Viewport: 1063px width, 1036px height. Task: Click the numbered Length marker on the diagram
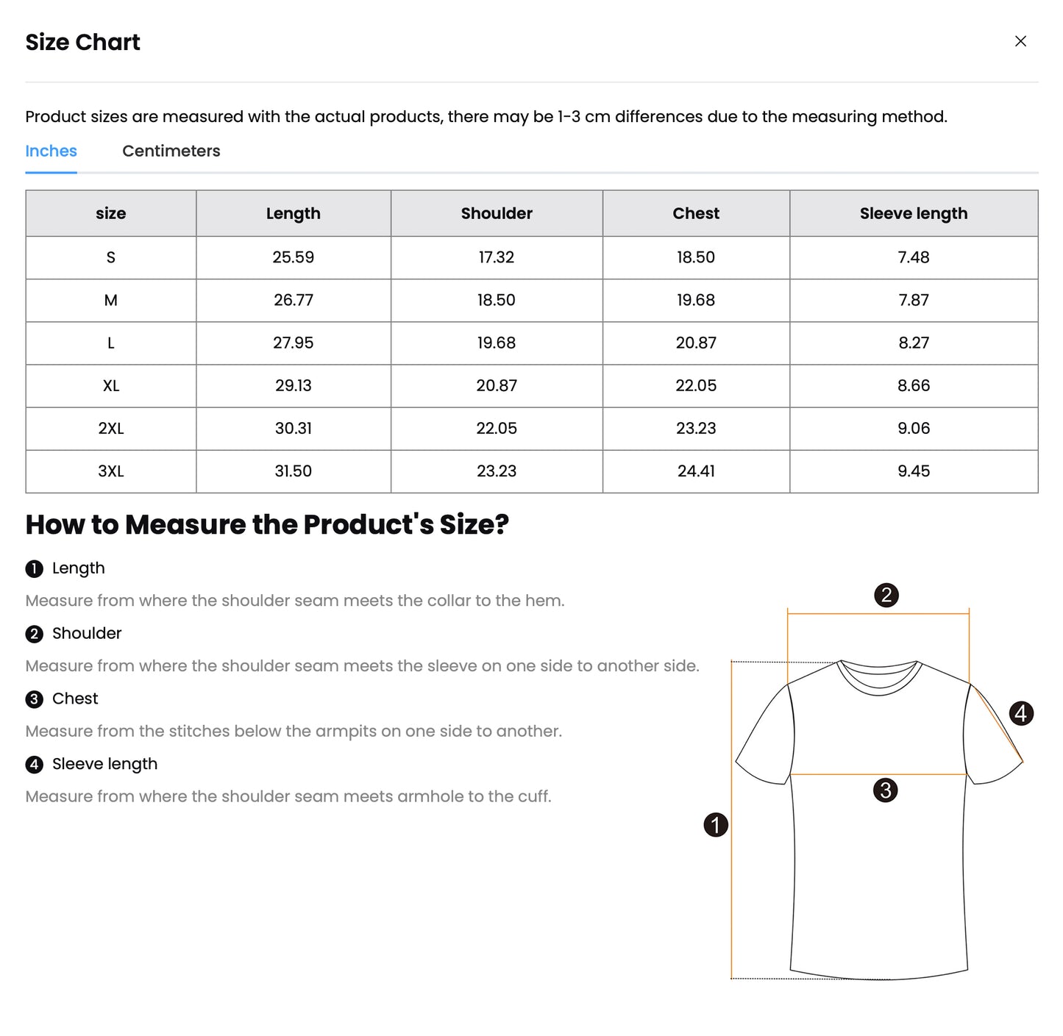pos(716,825)
